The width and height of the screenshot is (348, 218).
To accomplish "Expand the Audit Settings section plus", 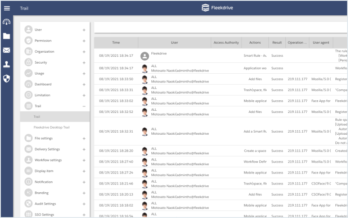I will [84, 204].
